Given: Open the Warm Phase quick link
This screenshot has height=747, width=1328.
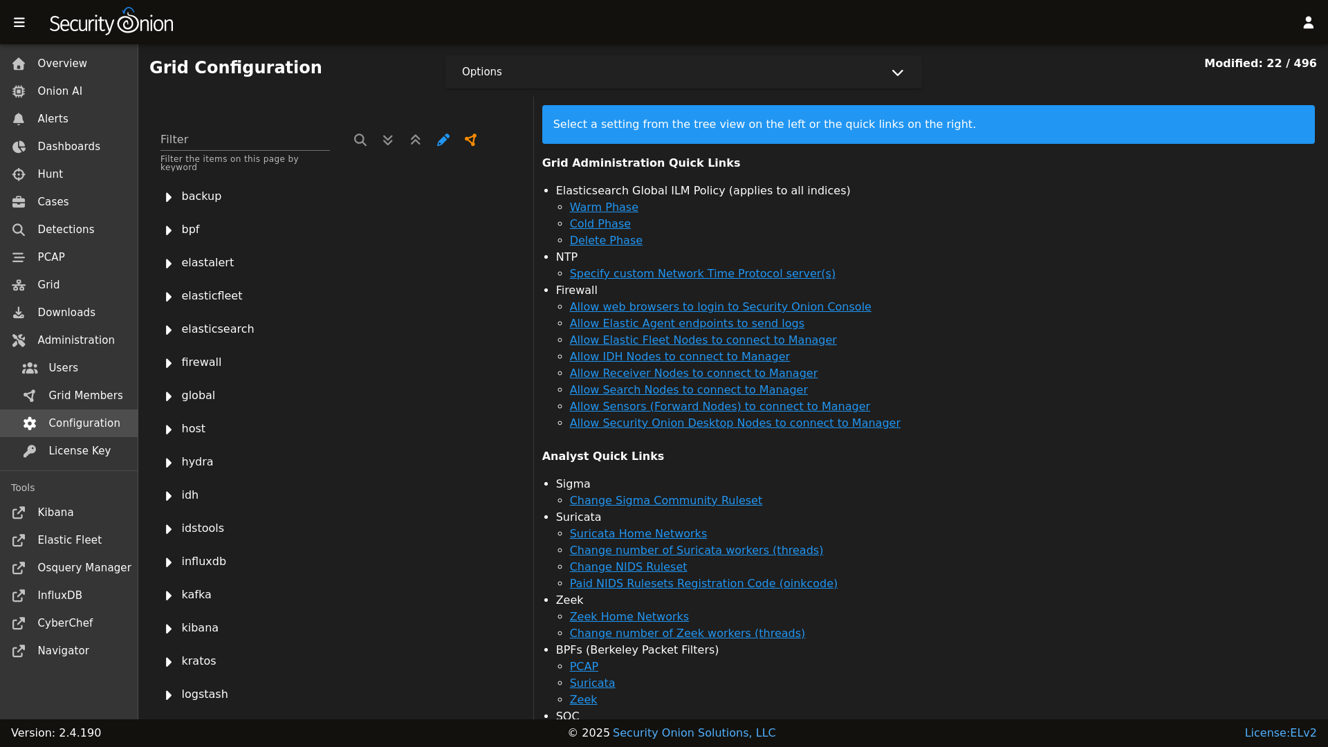Looking at the screenshot, I should (604, 207).
